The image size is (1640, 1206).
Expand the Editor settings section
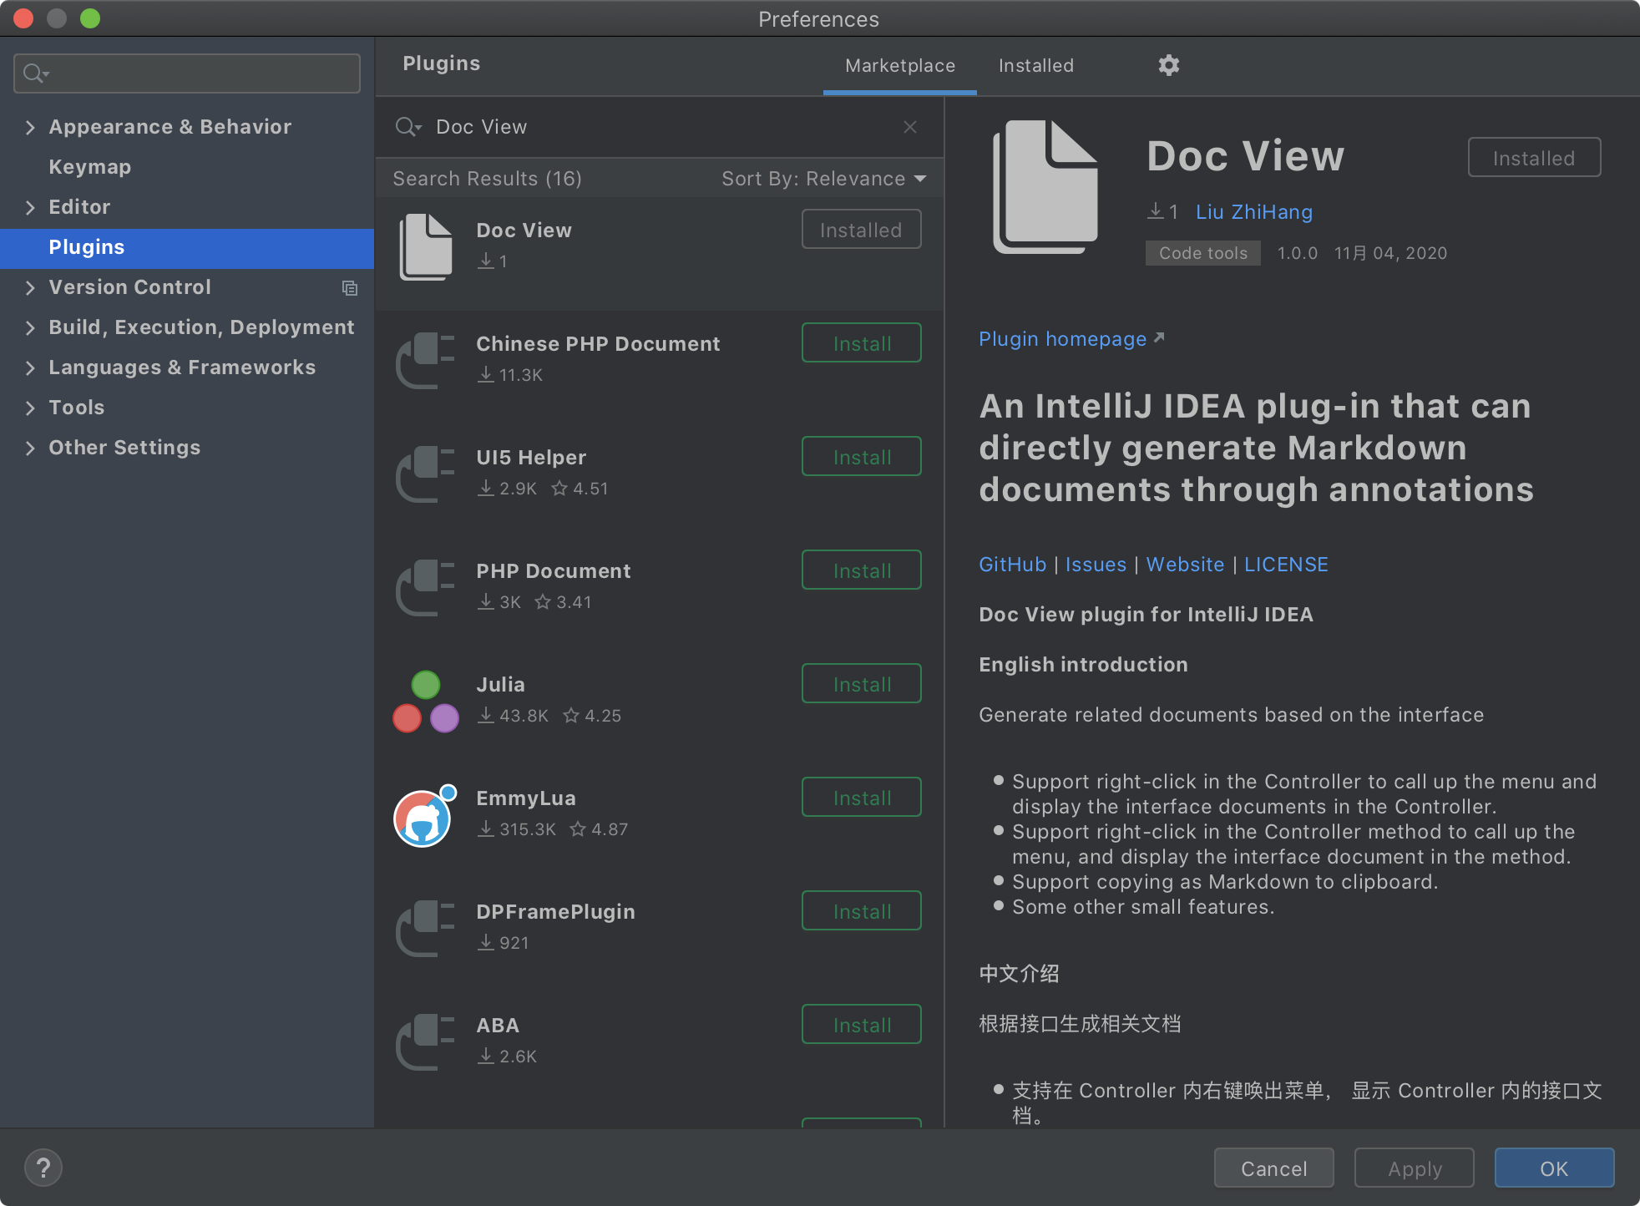click(x=31, y=207)
